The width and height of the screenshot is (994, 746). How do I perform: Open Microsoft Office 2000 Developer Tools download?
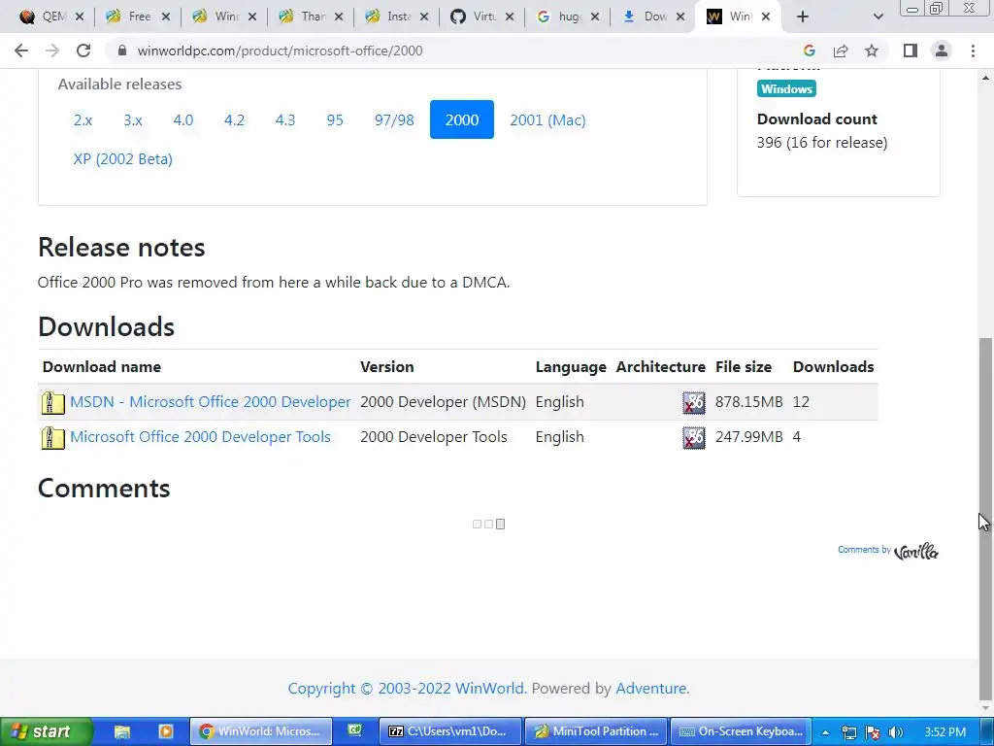pos(200,436)
